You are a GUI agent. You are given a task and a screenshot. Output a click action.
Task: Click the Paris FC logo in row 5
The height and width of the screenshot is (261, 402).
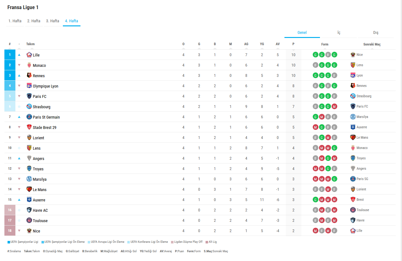(x=29, y=96)
